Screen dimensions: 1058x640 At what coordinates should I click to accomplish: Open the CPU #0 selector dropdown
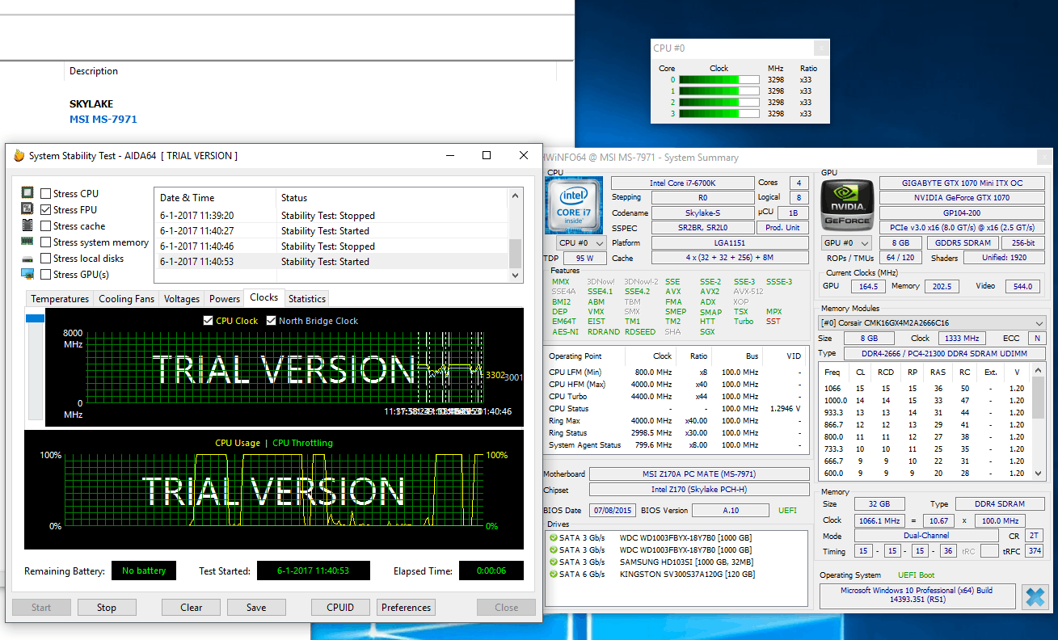pos(582,243)
